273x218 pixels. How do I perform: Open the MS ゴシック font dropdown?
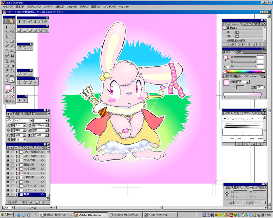click(31, 120)
